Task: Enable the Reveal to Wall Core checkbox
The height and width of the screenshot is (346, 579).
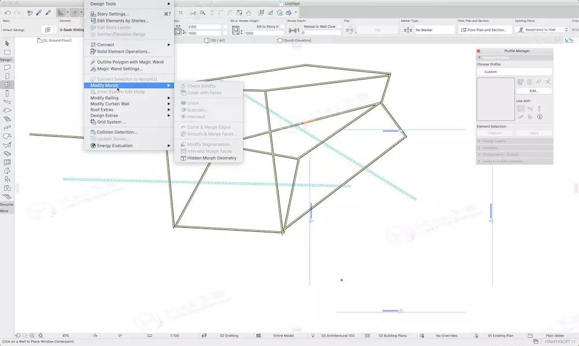Action: pyautogui.click(x=339, y=27)
